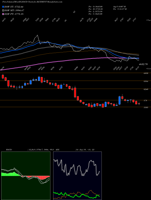The height and width of the screenshot is (200, 151).
Task: Click the 'Pre H: 5718.50' value
Action: click(95, 9)
